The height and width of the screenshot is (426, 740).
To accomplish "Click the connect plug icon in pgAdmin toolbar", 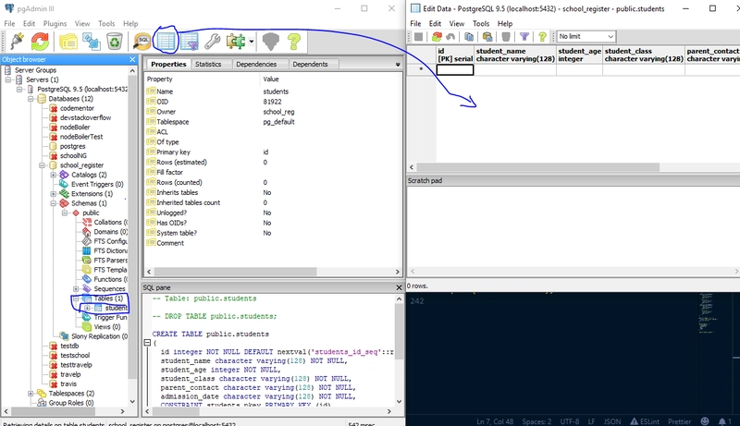I will pos(16,41).
